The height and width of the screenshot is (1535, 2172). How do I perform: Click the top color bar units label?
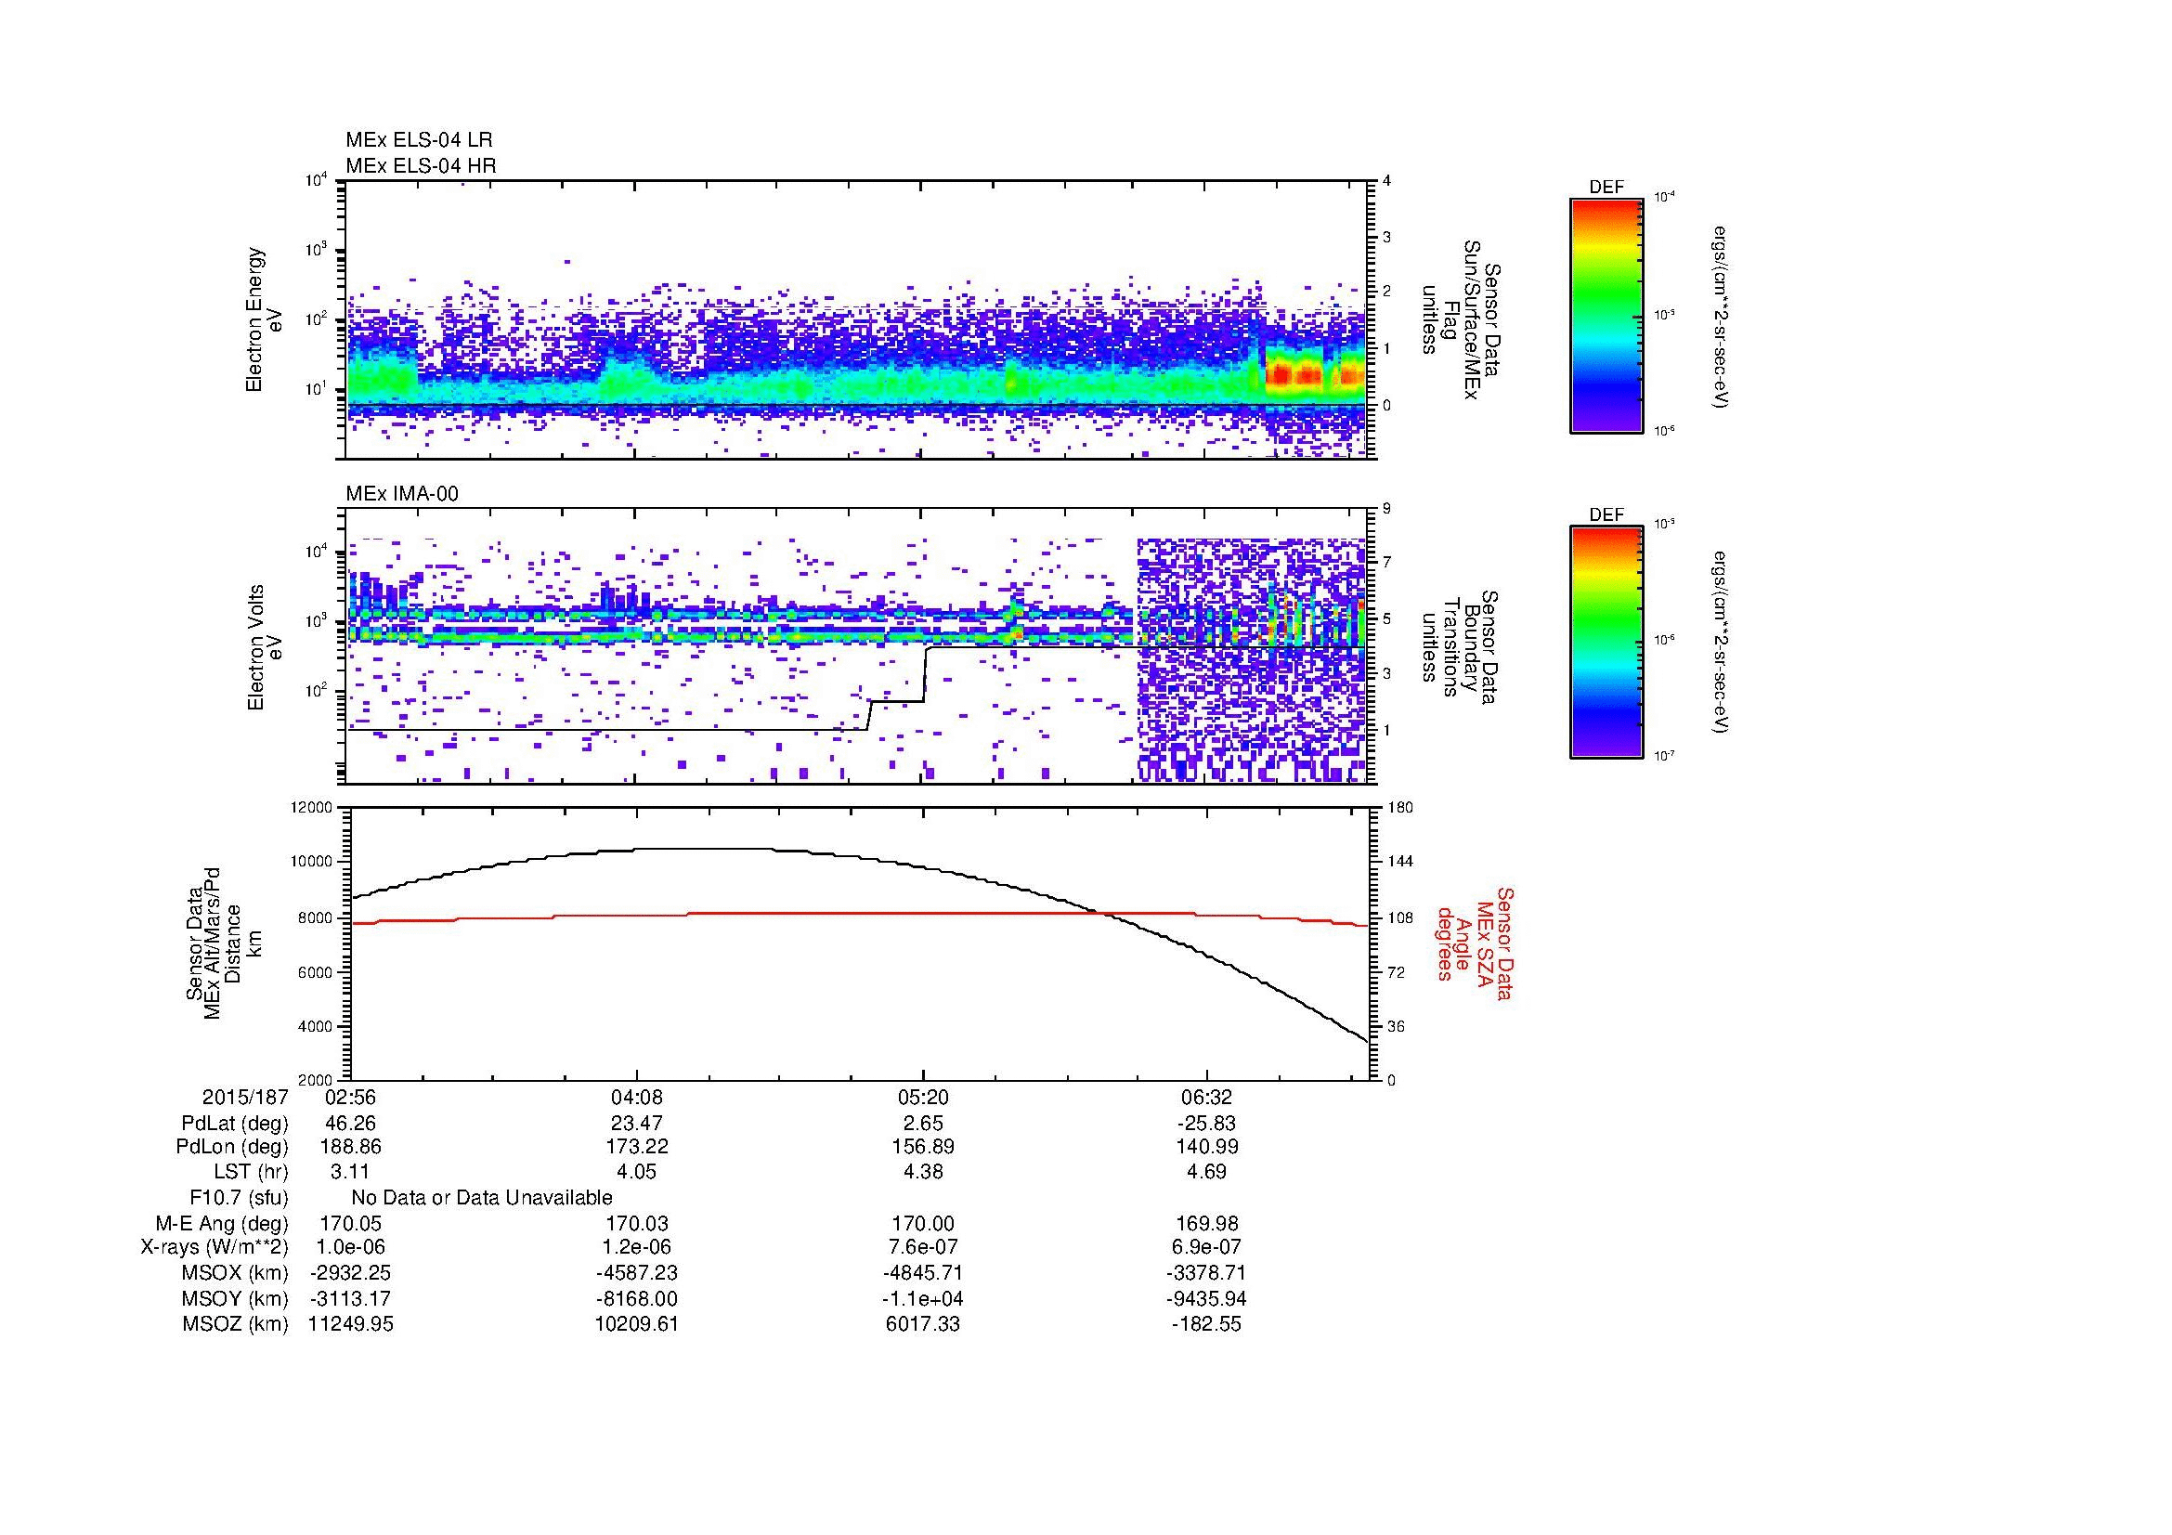pos(1721,316)
